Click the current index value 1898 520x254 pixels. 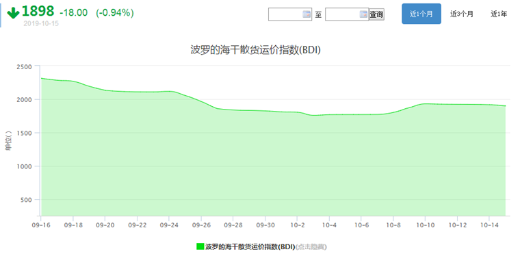[x=38, y=12]
